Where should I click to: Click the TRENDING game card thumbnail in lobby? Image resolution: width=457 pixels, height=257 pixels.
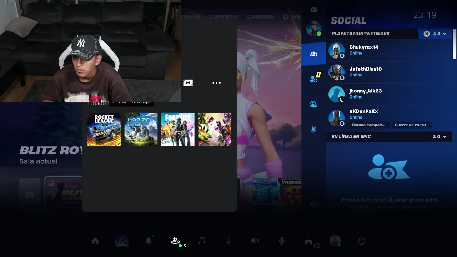291,193
